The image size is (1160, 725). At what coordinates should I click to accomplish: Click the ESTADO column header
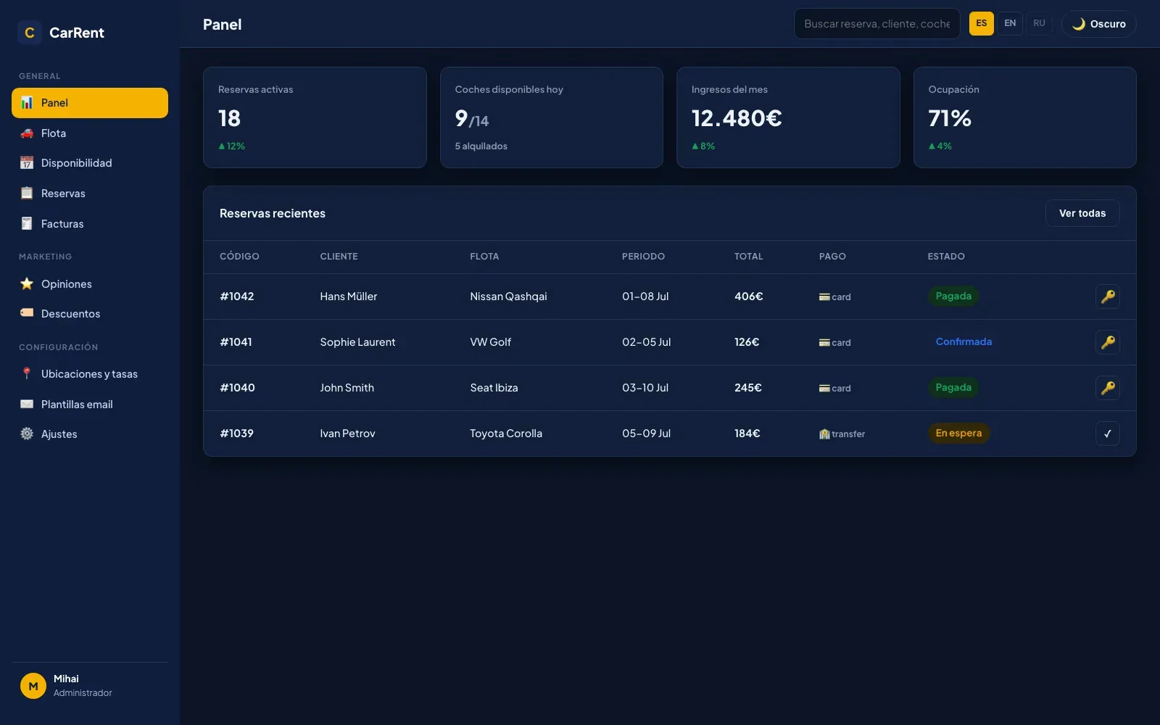[x=946, y=257]
